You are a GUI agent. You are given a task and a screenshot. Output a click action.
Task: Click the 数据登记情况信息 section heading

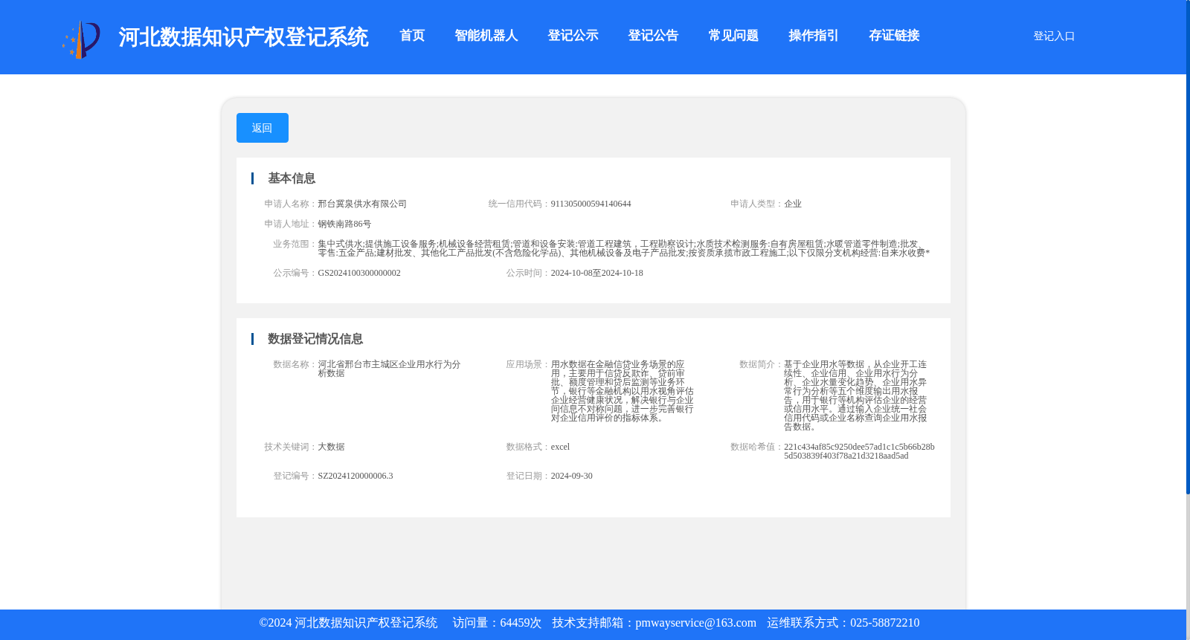click(x=315, y=339)
